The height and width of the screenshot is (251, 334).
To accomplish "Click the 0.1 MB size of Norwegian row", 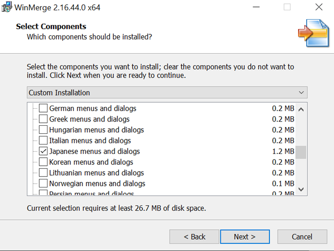I will point(283,184).
